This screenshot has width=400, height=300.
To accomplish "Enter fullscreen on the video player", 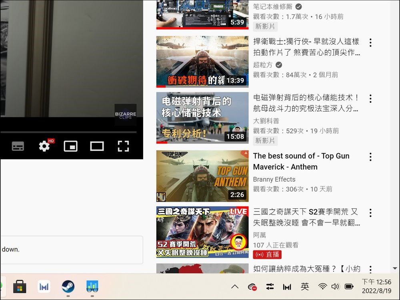I will (x=123, y=146).
